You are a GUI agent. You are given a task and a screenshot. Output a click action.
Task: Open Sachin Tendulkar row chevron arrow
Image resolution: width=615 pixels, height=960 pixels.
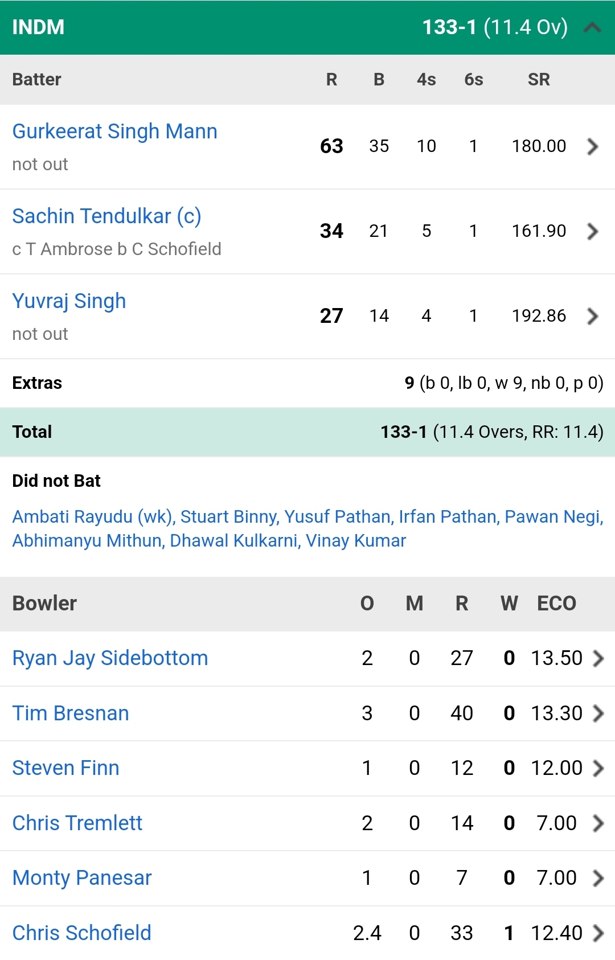pyautogui.click(x=592, y=231)
